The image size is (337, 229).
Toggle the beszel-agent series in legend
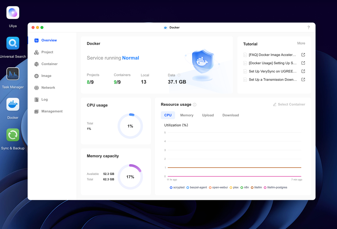pyautogui.click(x=197, y=187)
